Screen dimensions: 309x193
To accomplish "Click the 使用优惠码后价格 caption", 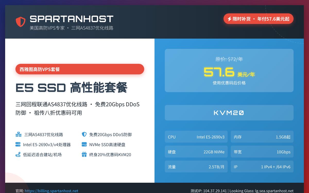I will 229,83.
